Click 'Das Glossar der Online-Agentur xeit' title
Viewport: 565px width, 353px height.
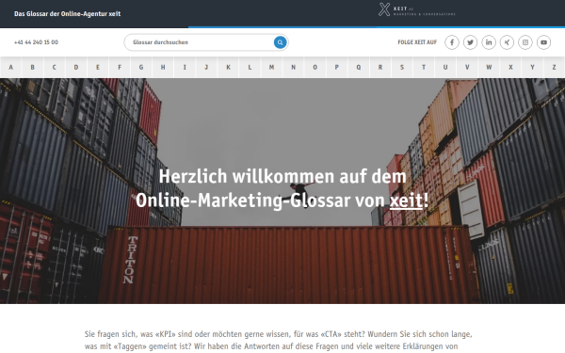[68, 14]
